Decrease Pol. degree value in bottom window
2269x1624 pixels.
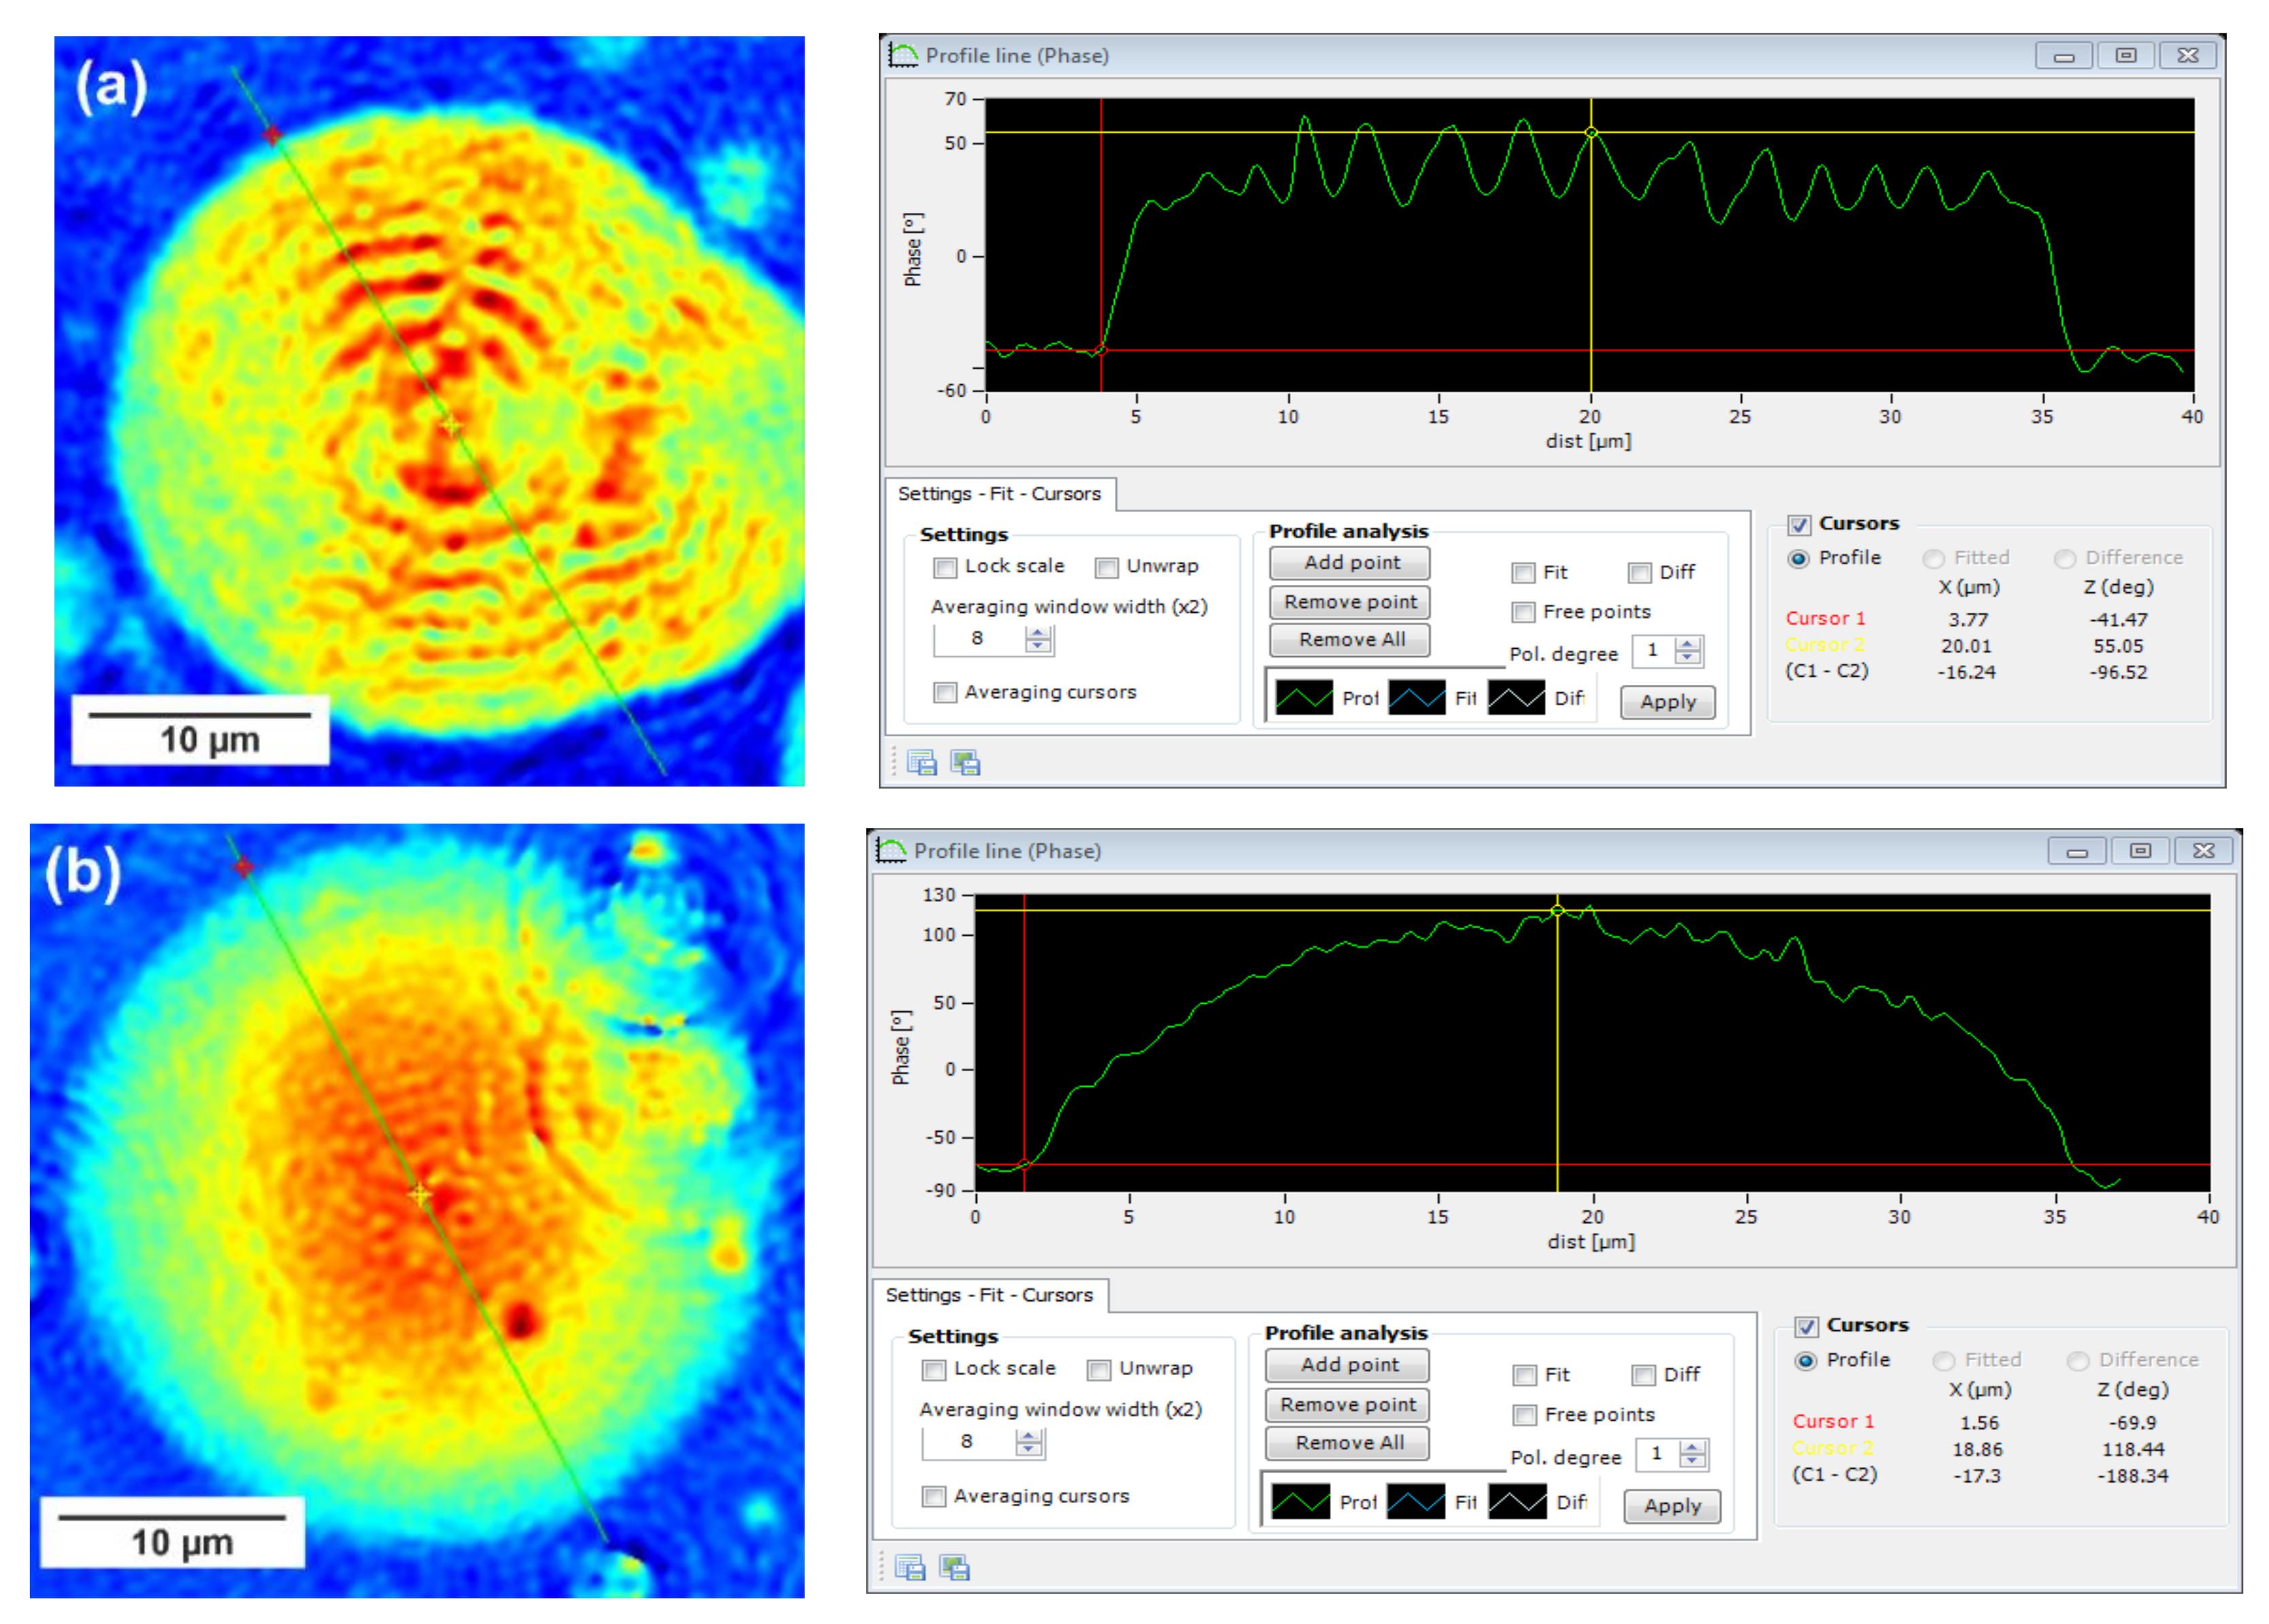pos(1692,1461)
